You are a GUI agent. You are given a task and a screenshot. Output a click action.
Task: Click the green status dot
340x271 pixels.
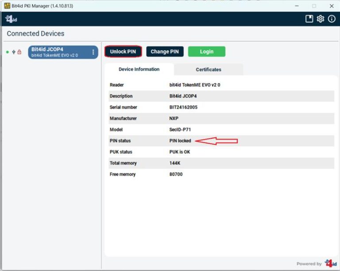pos(8,52)
